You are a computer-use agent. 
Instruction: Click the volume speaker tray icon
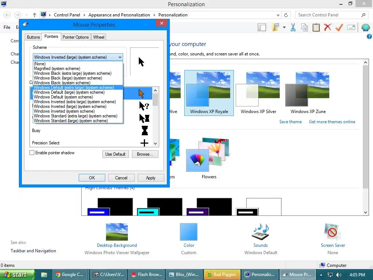click(x=339, y=275)
